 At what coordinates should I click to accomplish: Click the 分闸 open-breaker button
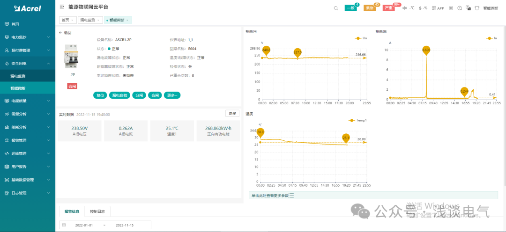click(139, 95)
